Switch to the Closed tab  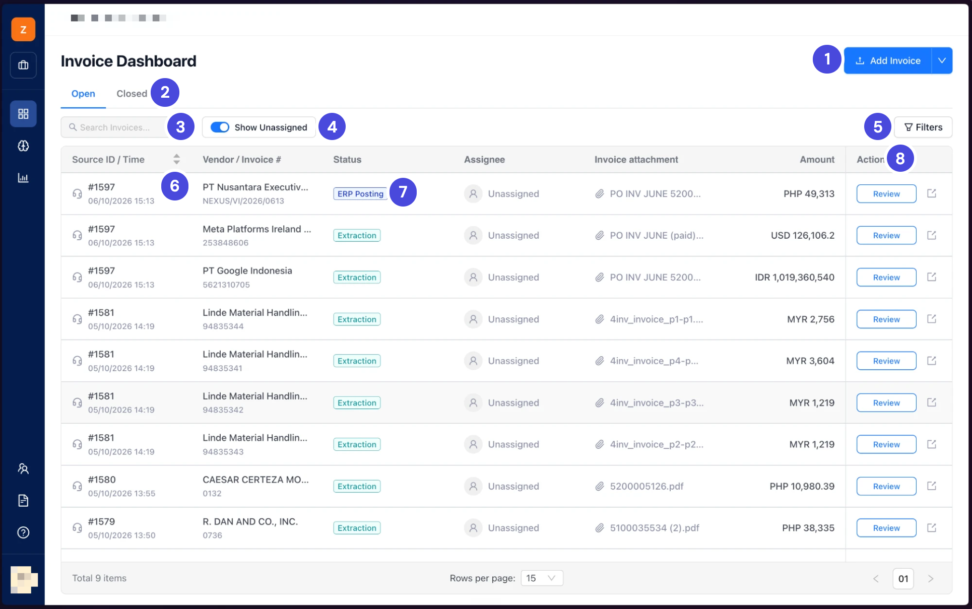(x=132, y=94)
